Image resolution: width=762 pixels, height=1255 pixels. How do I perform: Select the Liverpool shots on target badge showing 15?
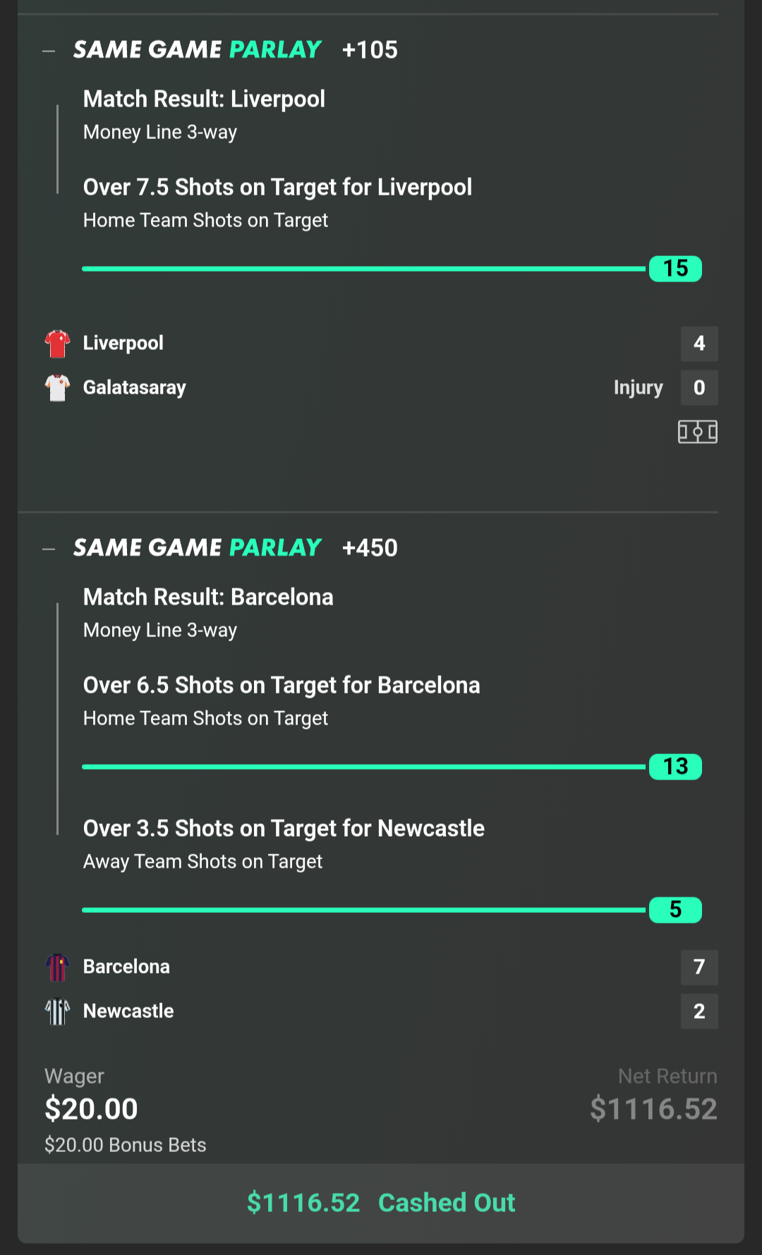click(675, 269)
